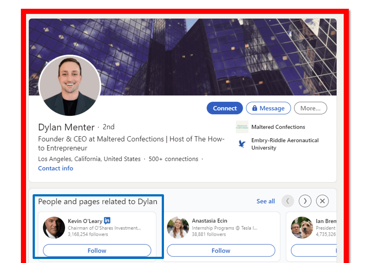This screenshot has height=263, width=369.
Task: Open Anastasia Ecin's profile picture
Action: click(178, 228)
